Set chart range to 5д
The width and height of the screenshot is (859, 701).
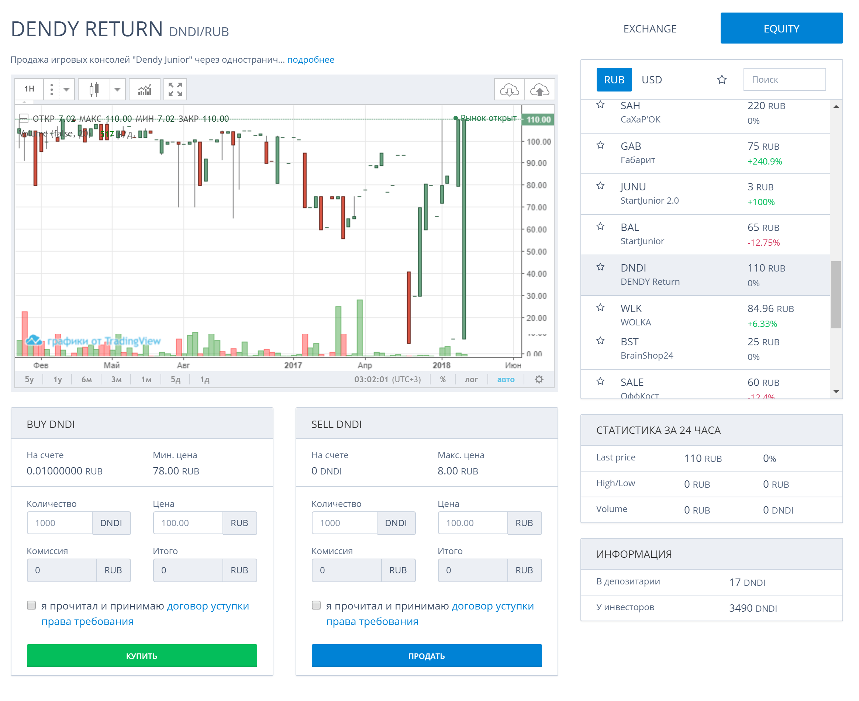coord(176,380)
